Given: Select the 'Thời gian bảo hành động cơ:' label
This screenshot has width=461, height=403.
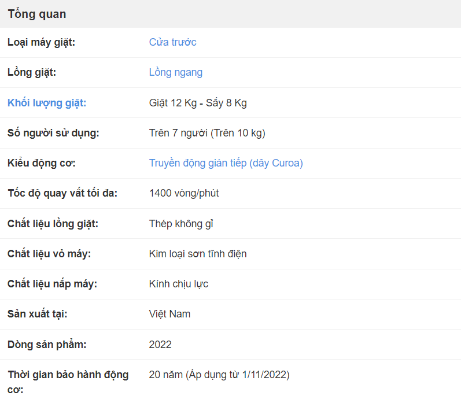Looking at the screenshot, I should pos(68,382).
